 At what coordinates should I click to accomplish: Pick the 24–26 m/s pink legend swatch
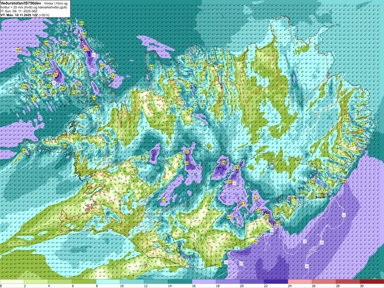tap(300, 282)
